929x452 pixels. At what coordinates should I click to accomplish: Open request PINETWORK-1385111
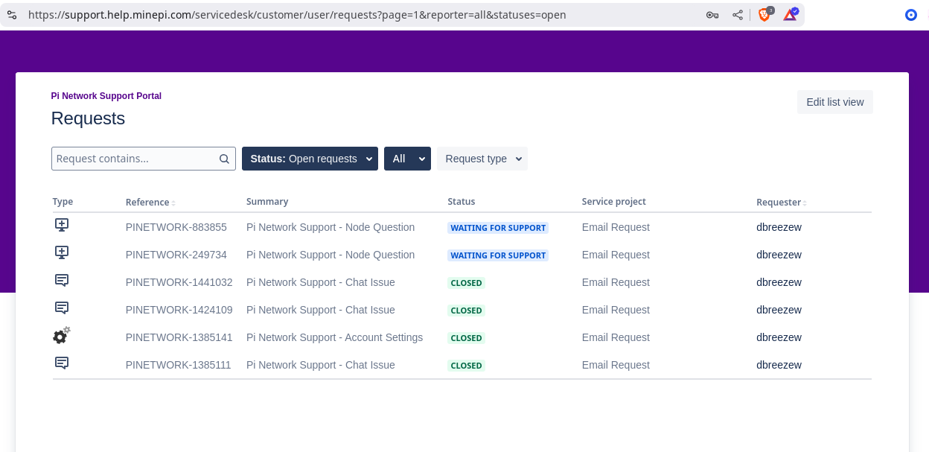pos(179,365)
